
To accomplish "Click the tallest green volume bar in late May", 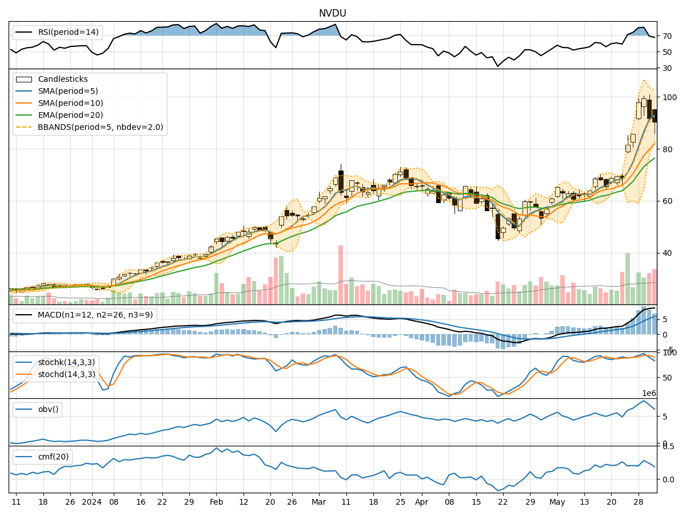I will pyautogui.click(x=628, y=278).
